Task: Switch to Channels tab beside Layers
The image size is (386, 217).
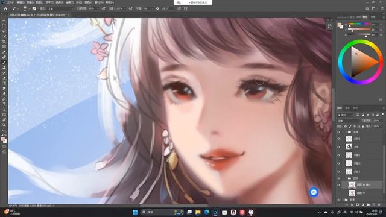Action: coord(347,108)
